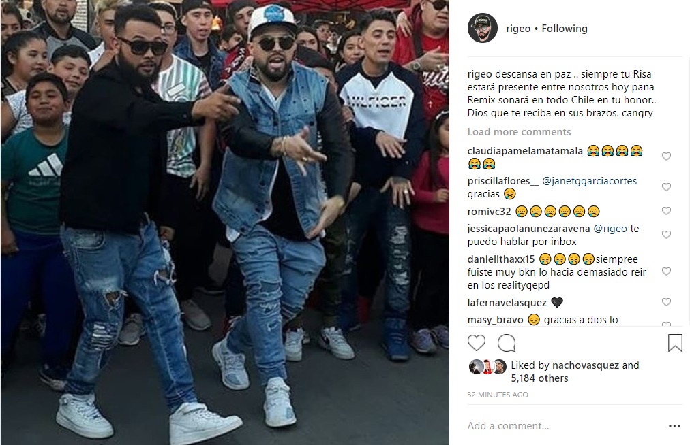Screen dimensions: 690x445
Task: Like romivc32's comment heart
Action: (666, 211)
